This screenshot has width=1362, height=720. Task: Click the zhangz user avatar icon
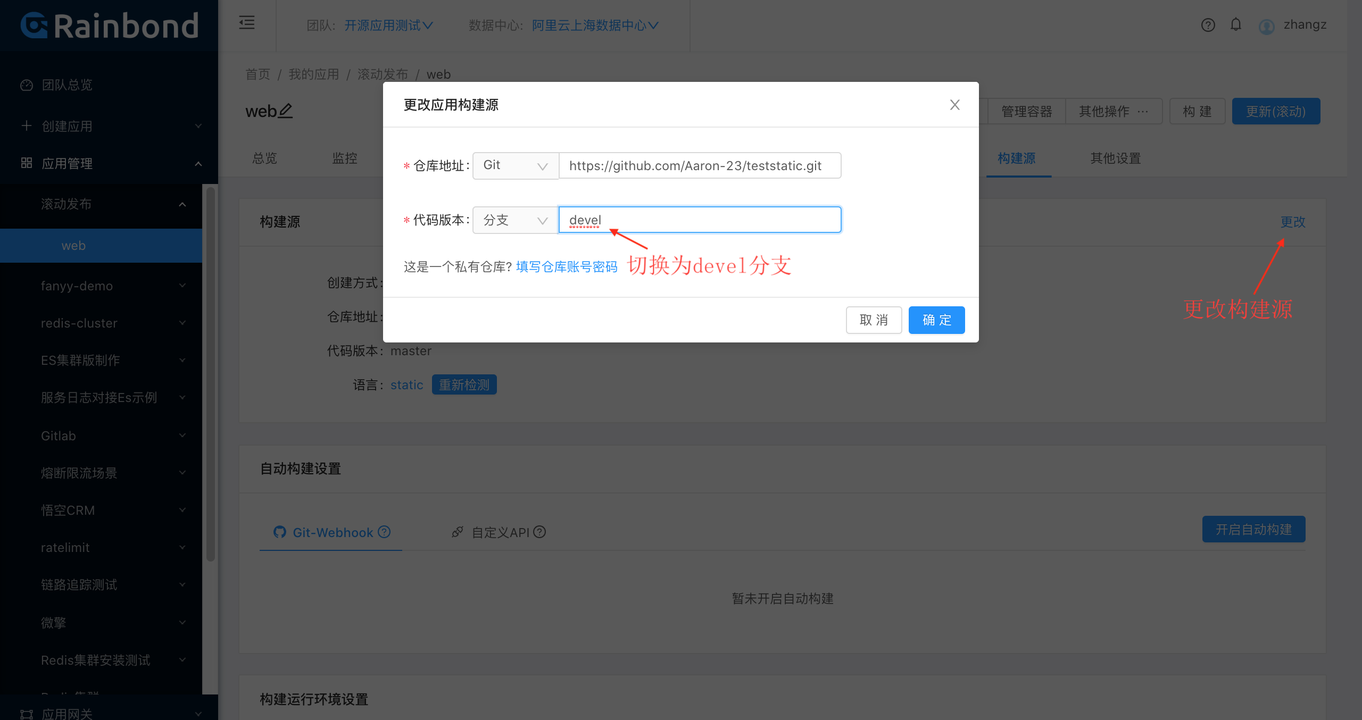click(1266, 26)
